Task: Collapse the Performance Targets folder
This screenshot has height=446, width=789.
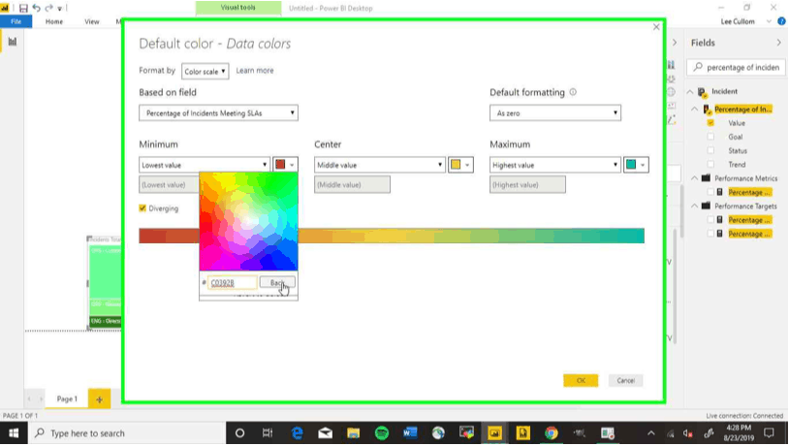Action: 694,206
